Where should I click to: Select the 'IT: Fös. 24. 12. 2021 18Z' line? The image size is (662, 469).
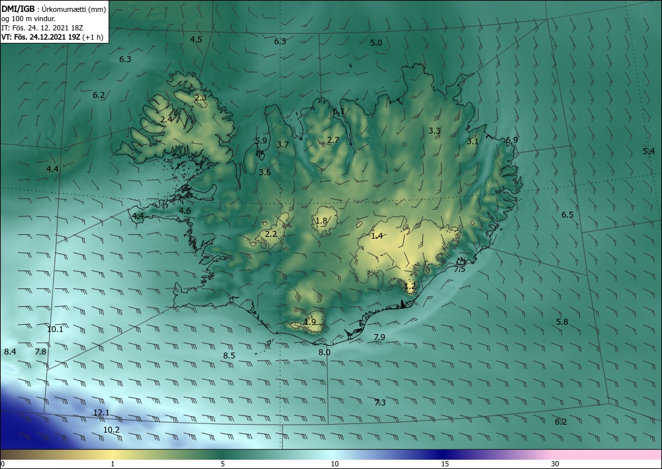click(42, 28)
